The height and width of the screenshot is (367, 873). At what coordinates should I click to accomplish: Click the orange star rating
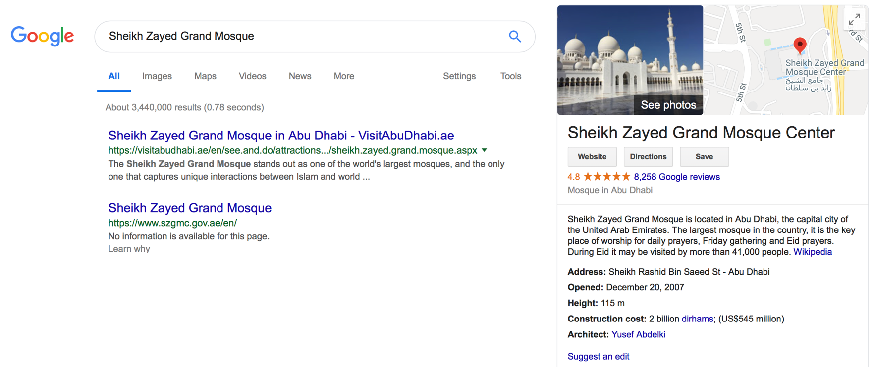tap(606, 177)
